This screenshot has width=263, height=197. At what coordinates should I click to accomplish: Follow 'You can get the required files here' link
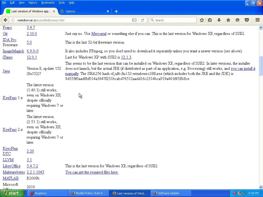[92, 172]
